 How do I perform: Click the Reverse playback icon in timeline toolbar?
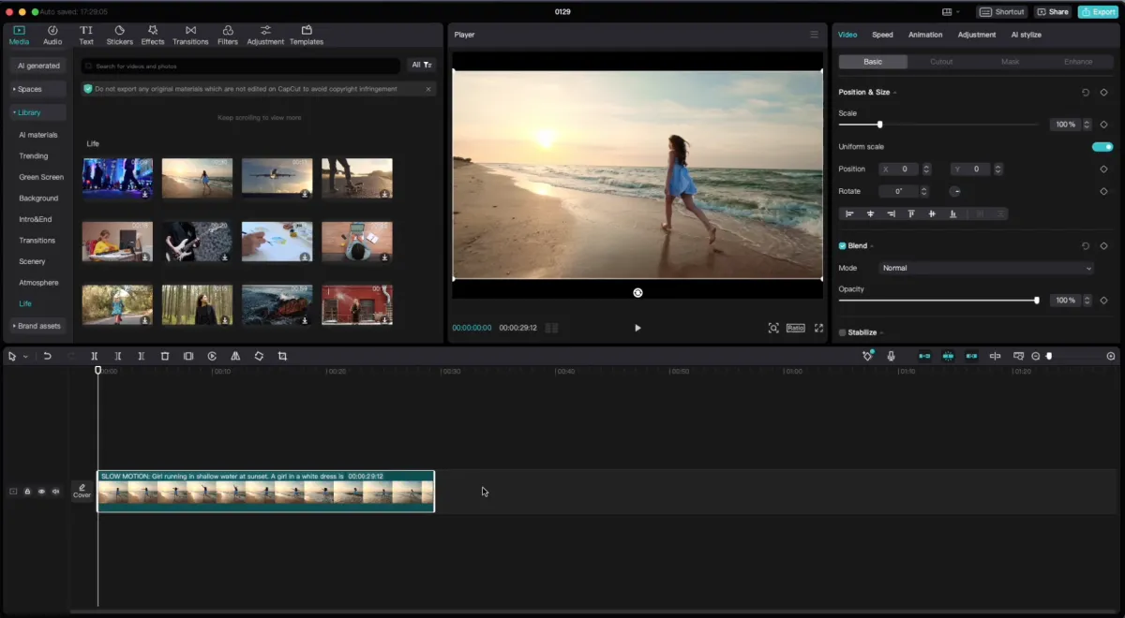(212, 356)
